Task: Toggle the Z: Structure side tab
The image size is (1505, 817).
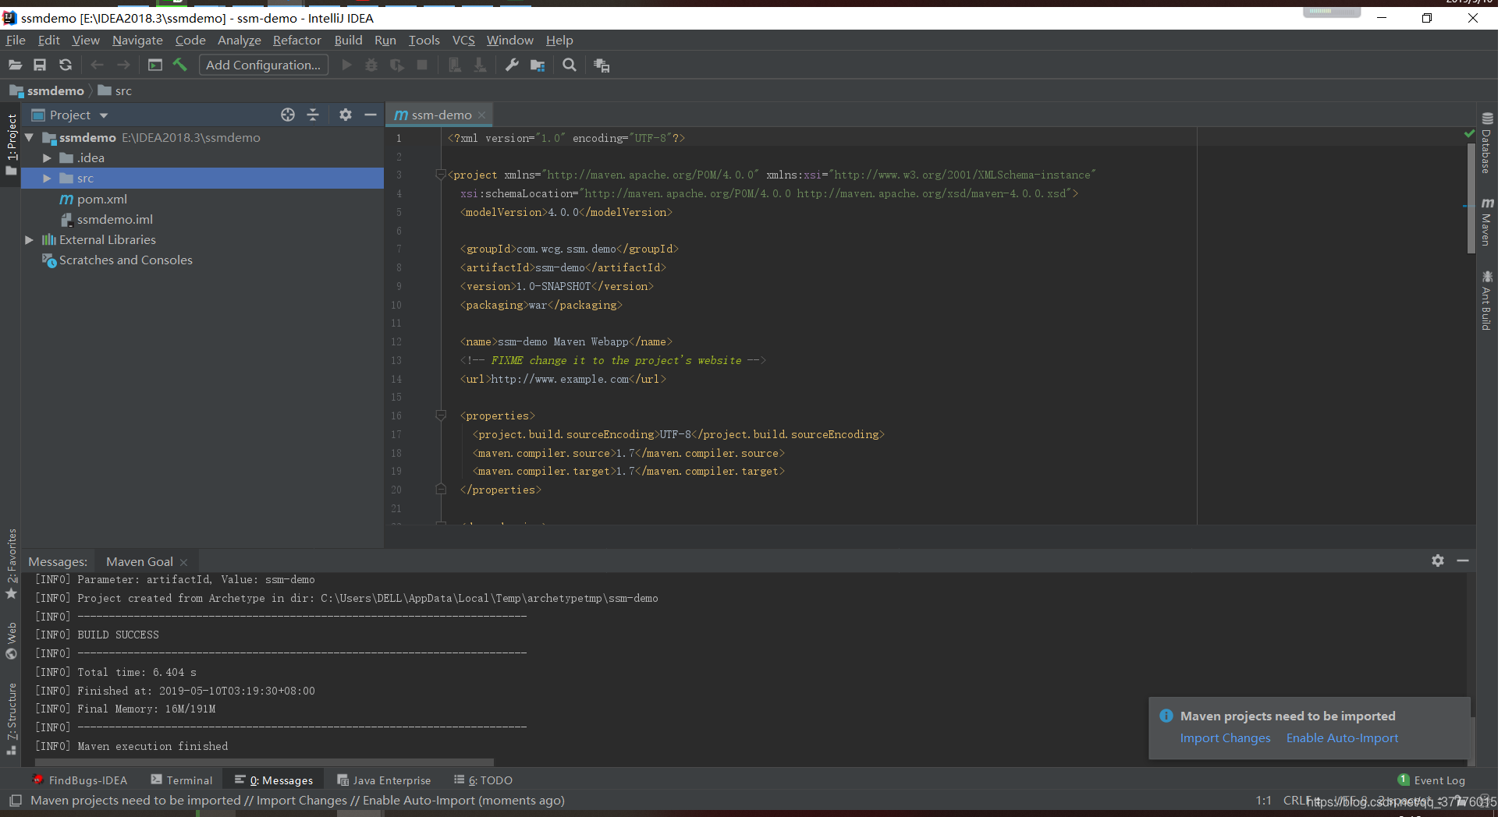Action: 11,719
